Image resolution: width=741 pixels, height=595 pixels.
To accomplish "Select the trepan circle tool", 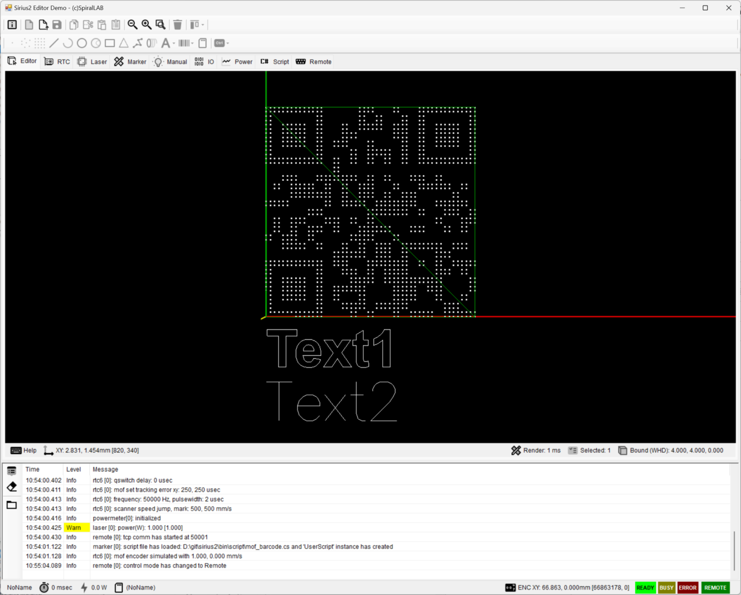I will click(x=96, y=43).
